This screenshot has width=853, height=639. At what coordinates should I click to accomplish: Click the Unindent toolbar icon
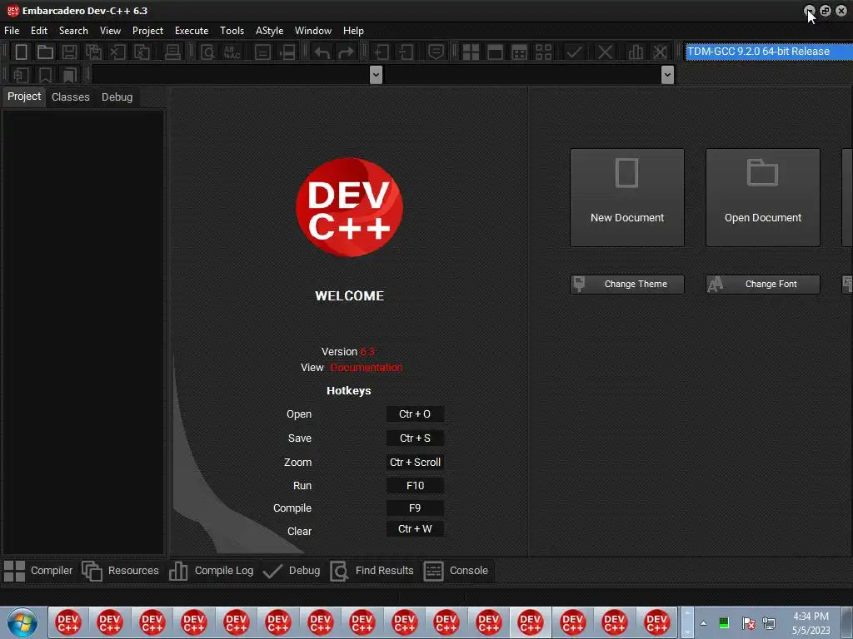click(406, 52)
